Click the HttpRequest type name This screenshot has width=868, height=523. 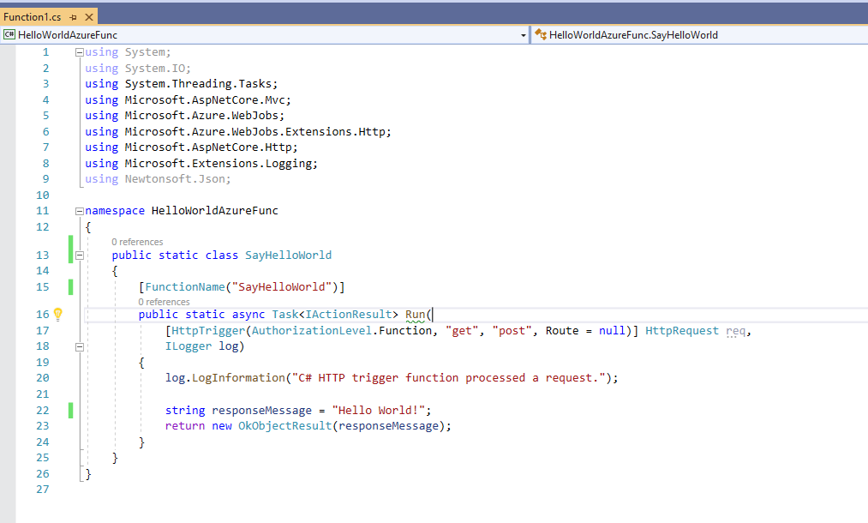(x=682, y=331)
